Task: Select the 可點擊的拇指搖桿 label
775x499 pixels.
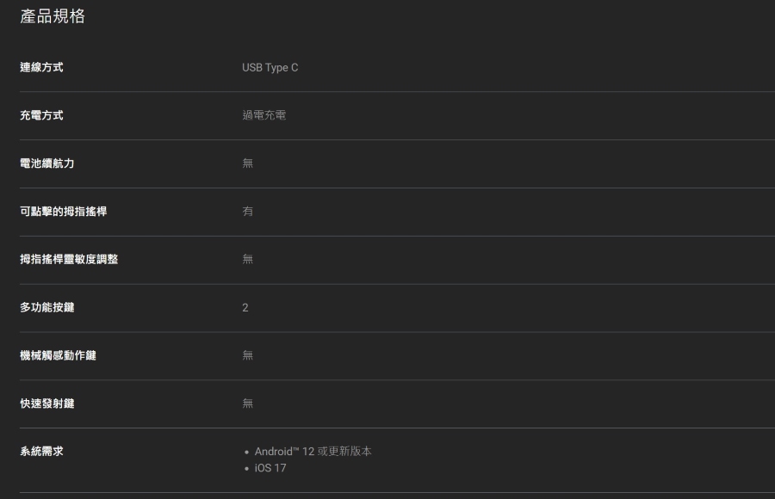Action: click(x=63, y=212)
